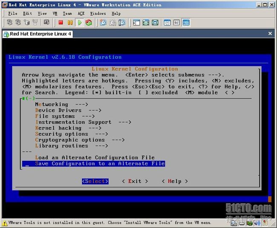Click the Full Screen mode toolbar icon
This screenshot has height=228, width=277.
click(155, 23)
